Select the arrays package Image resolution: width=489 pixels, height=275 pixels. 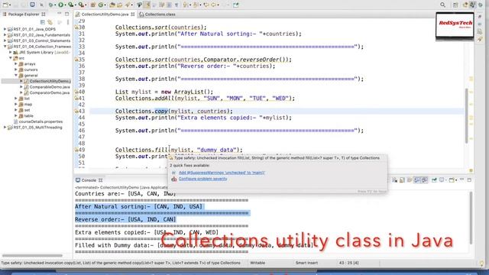click(x=30, y=64)
